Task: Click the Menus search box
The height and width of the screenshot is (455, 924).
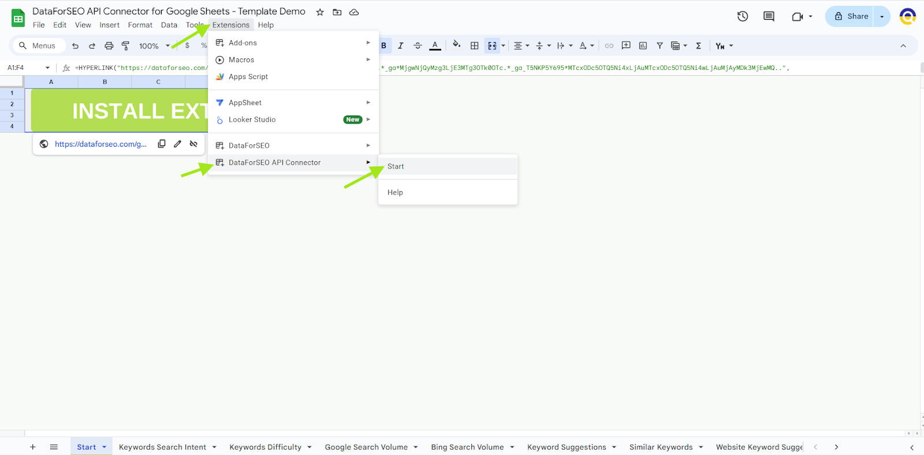Action: pyautogui.click(x=38, y=46)
